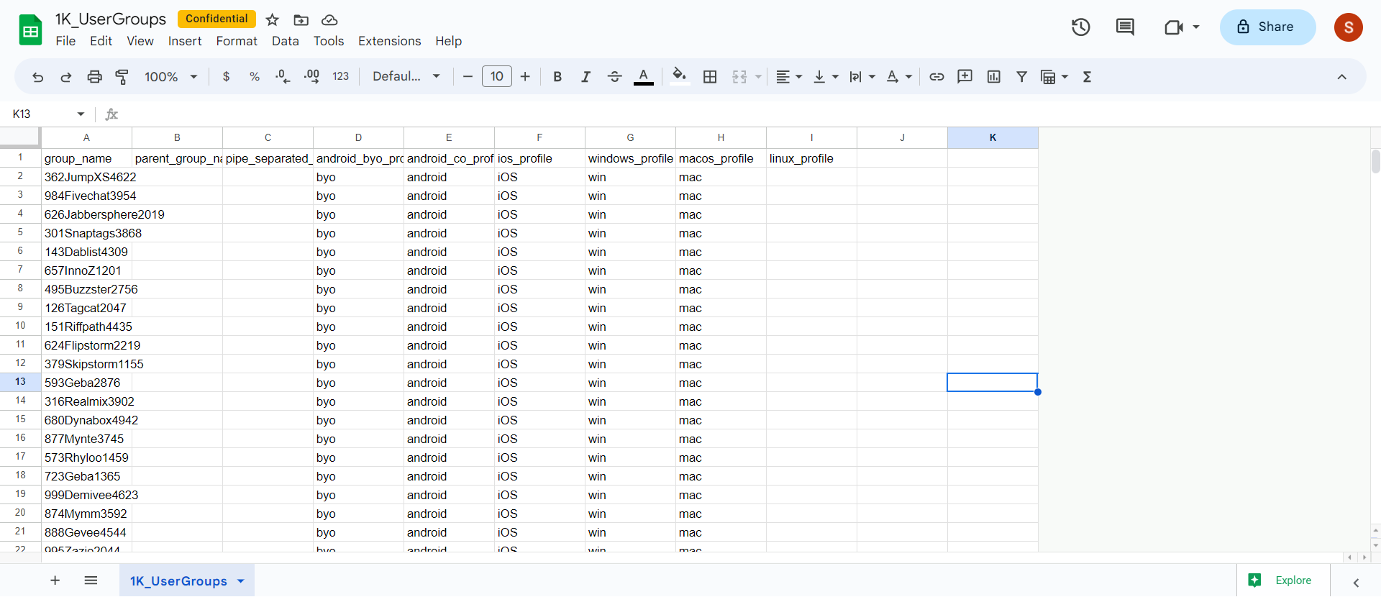1381x597 pixels.
Task: Open the fill color bucket
Action: [x=679, y=77]
